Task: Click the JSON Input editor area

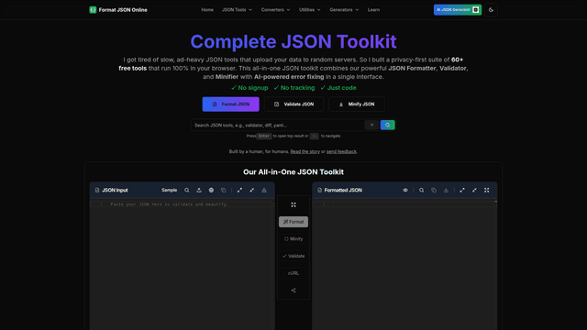Action: (182, 265)
